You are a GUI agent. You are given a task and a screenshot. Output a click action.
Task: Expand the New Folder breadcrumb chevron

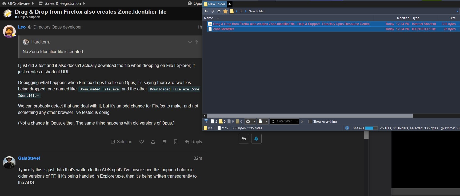[x=246, y=11]
